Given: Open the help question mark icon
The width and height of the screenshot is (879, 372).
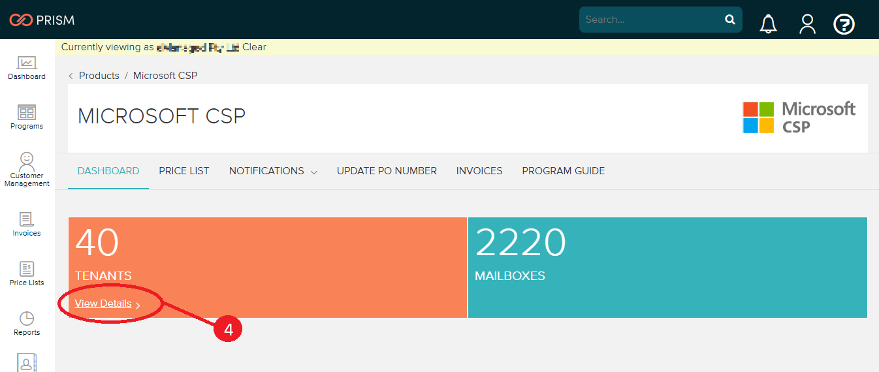Looking at the screenshot, I should click(x=844, y=24).
